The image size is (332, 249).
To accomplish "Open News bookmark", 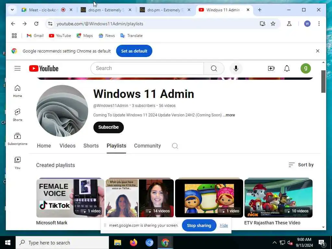I will 107,36.
